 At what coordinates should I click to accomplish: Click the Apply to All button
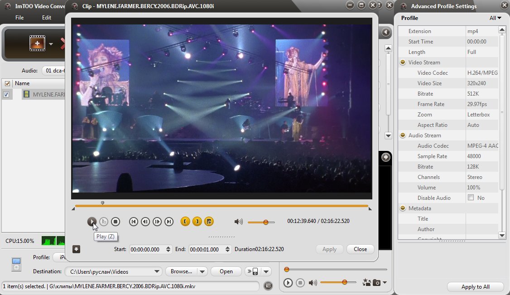click(x=475, y=286)
